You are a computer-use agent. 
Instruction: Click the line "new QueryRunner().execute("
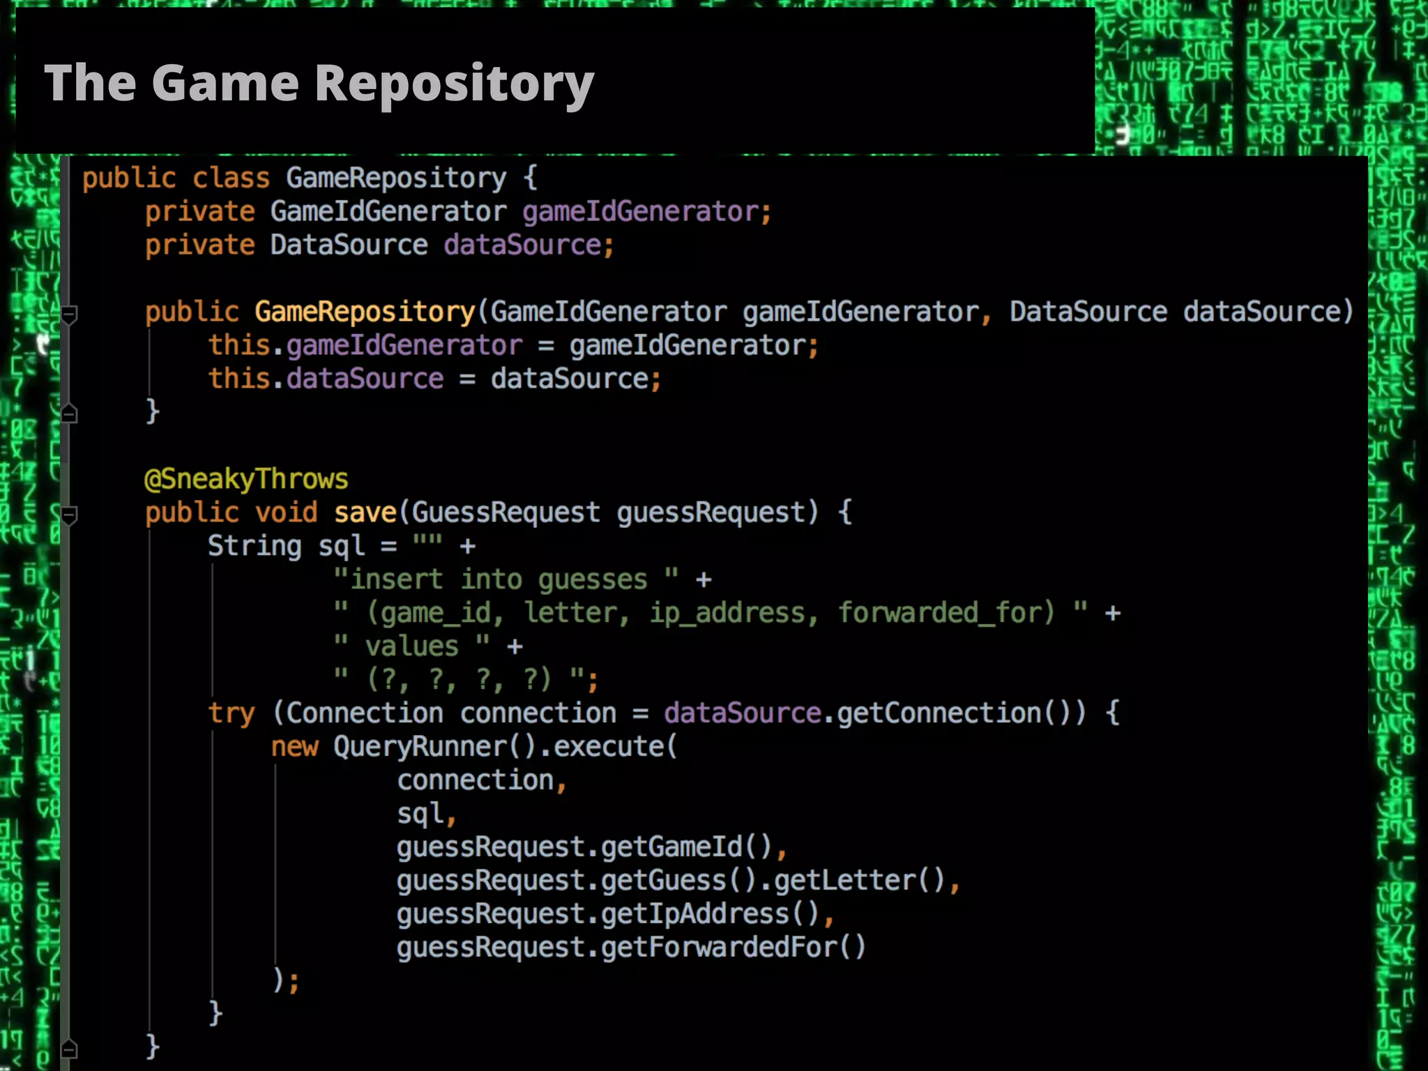(x=474, y=747)
